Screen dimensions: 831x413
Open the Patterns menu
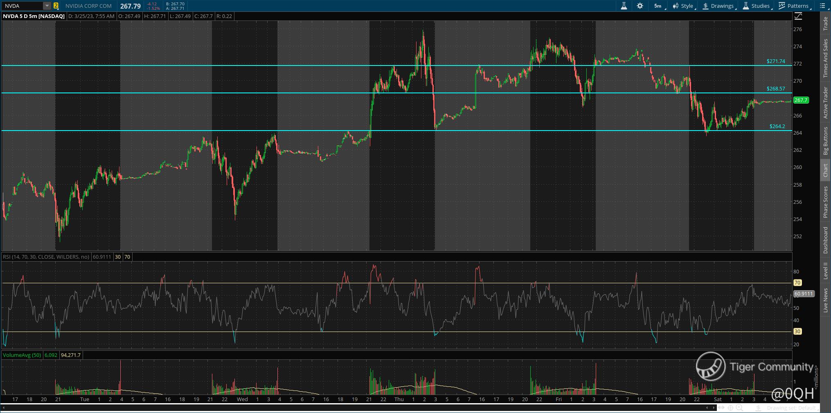[x=795, y=6]
